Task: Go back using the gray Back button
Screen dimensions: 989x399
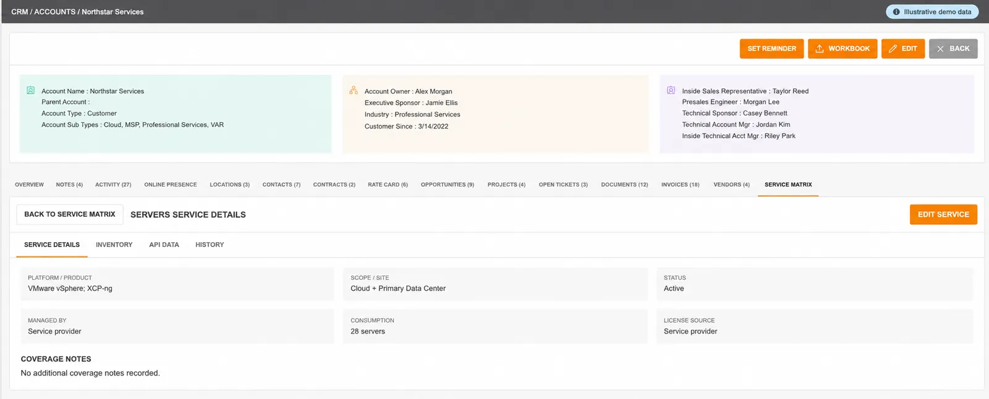Action: click(953, 49)
